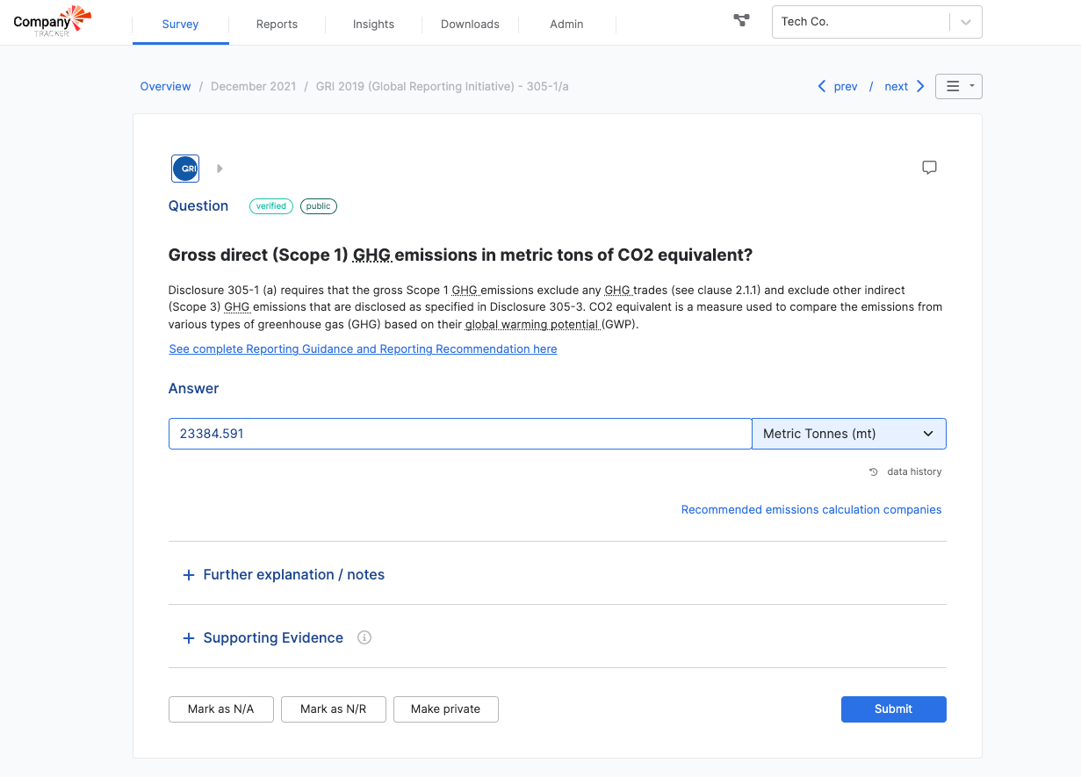Mark the question as N/A
This screenshot has width=1081, height=777.
point(220,709)
